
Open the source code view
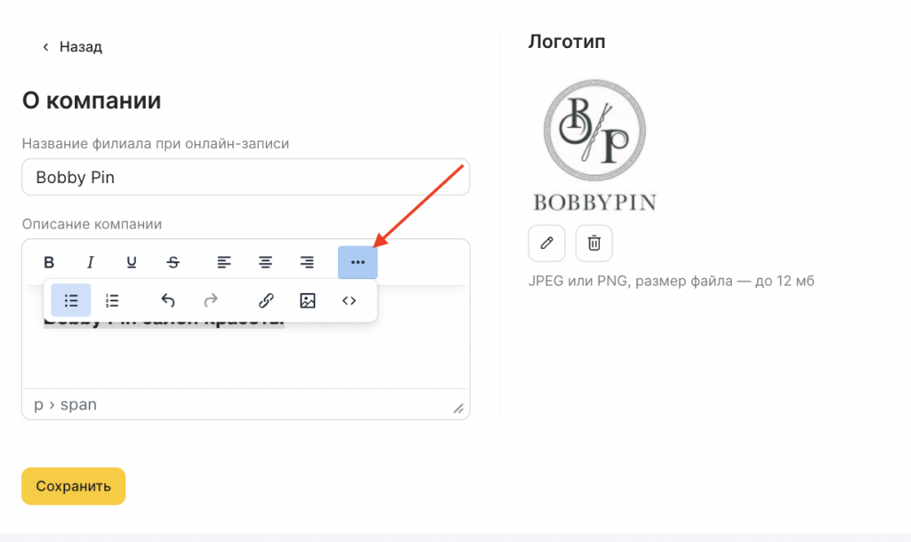pos(349,300)
